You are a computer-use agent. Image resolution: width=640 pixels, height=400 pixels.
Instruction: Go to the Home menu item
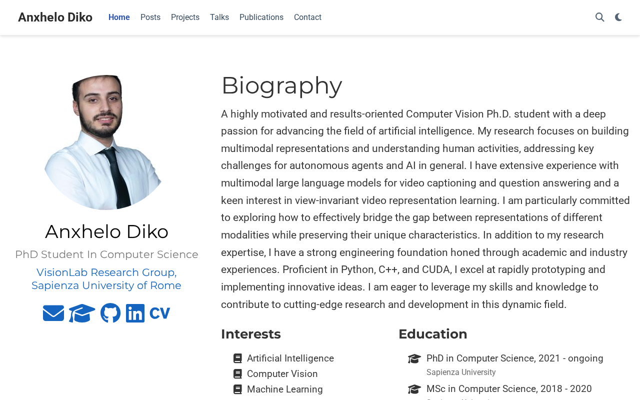119,17
